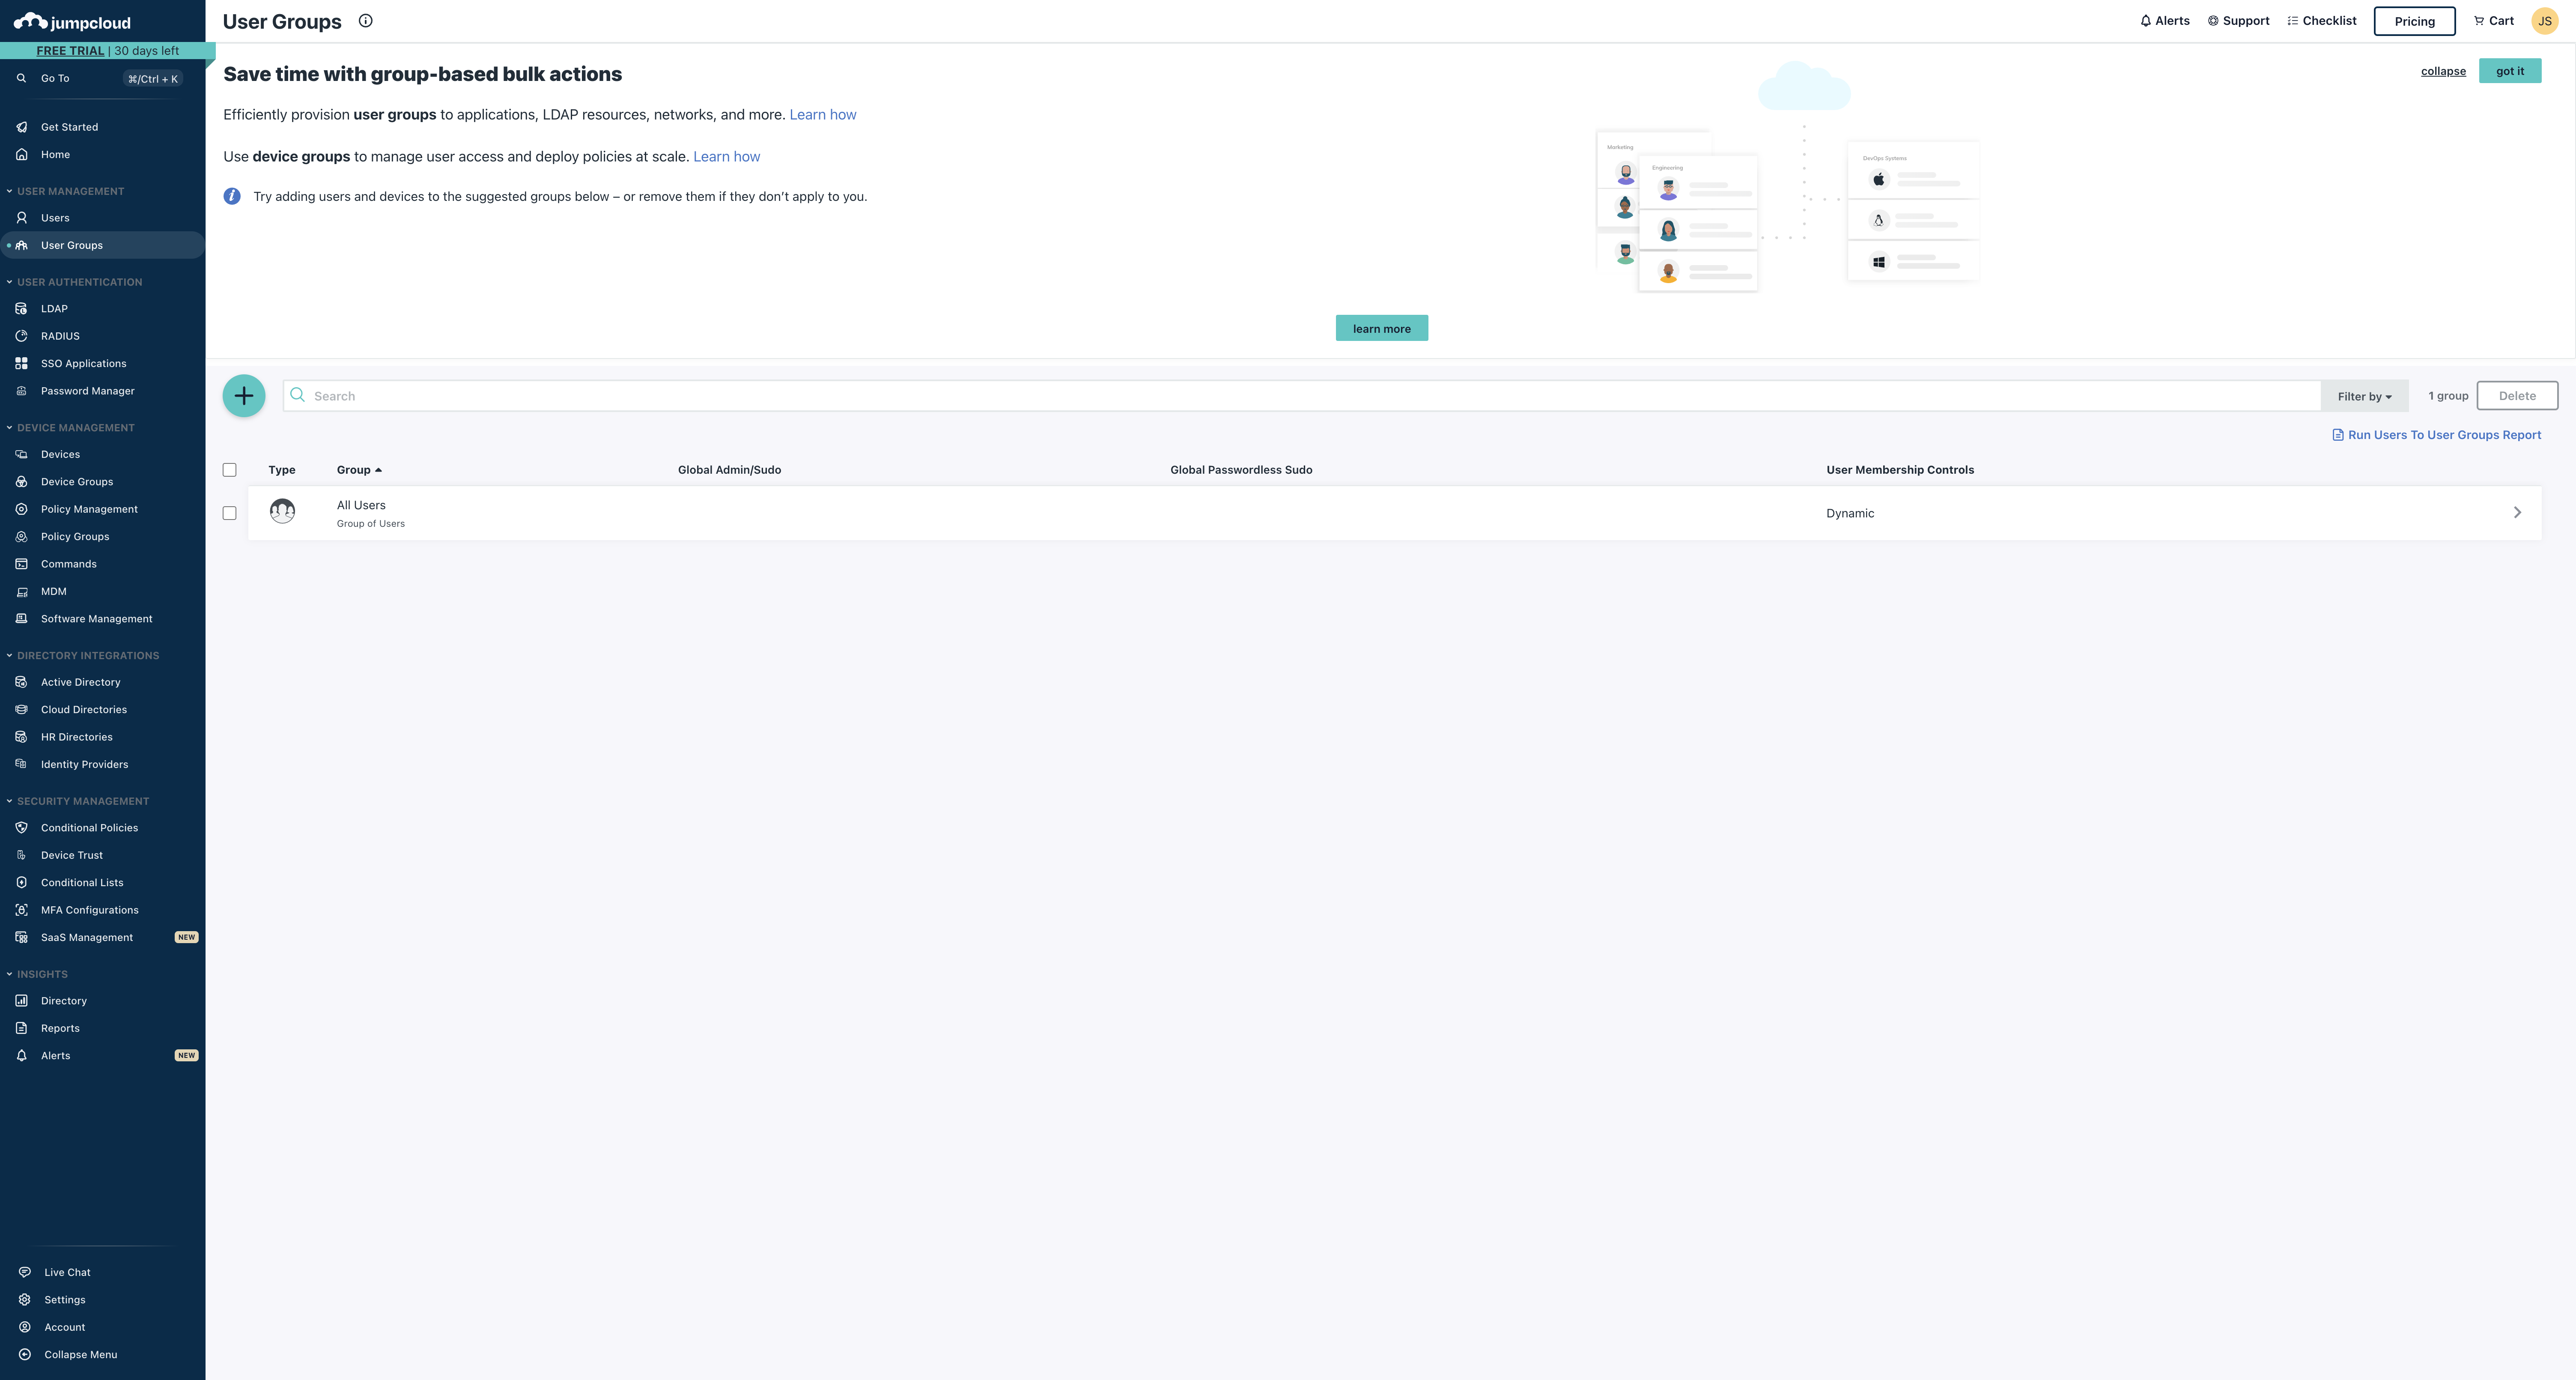
Task: Click Collapse Menu at sidebar bottom
Action: point(80,1355)
